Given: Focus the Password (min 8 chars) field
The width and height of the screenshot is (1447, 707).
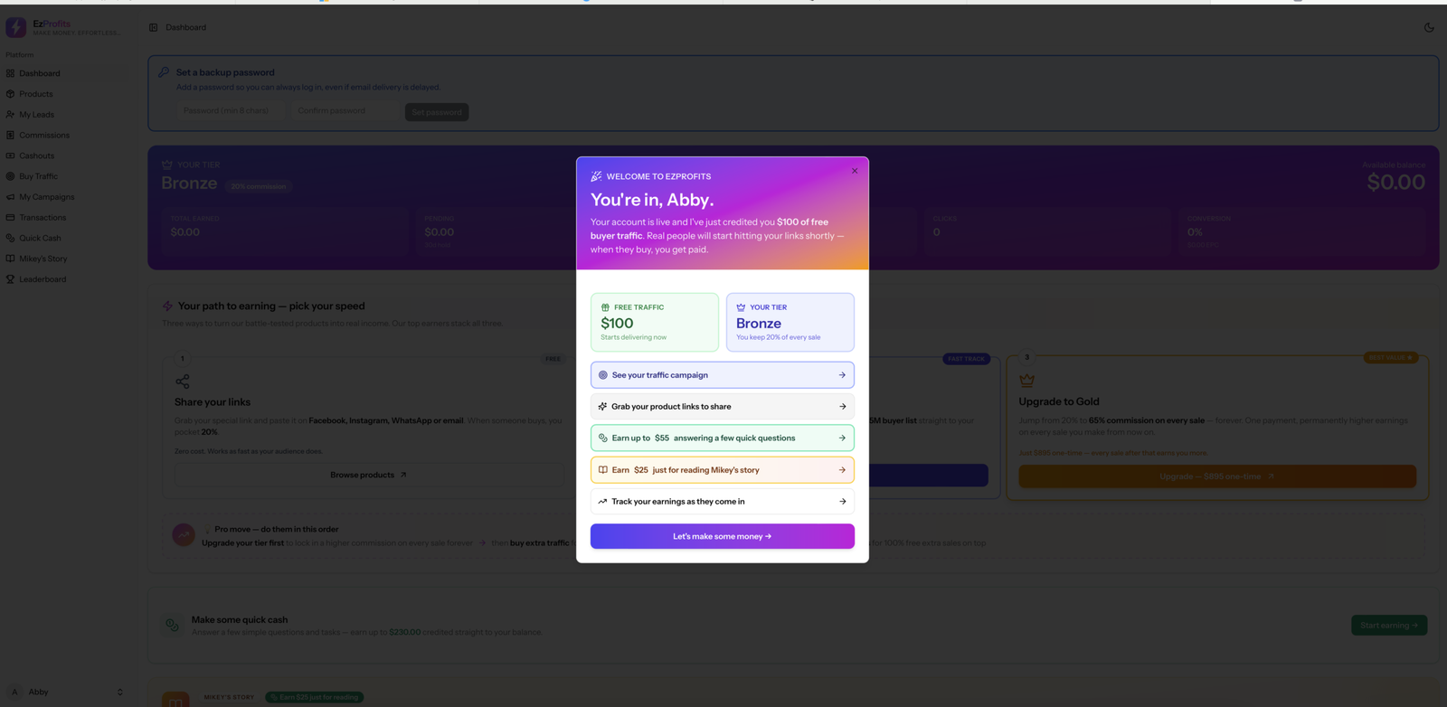Looking at the screenshot, I should 231,111.
